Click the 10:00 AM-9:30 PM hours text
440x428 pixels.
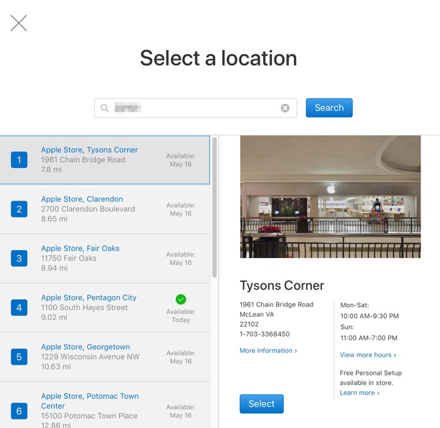click(x=369, y=316)
